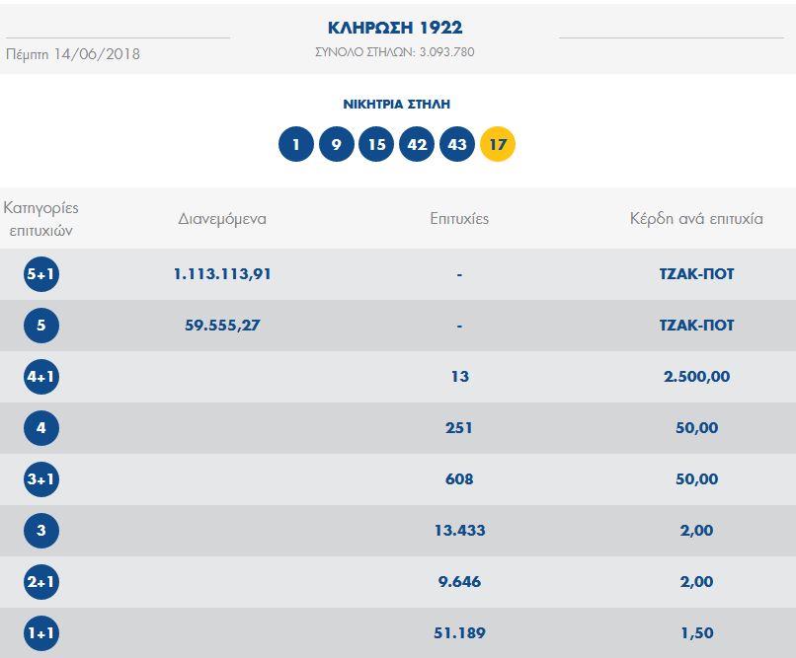Click ΤΖΑΚ-ΠΟΤ in the 5+1 row
Viewport: 796px width, 658px height.
(x=696, y=274)
